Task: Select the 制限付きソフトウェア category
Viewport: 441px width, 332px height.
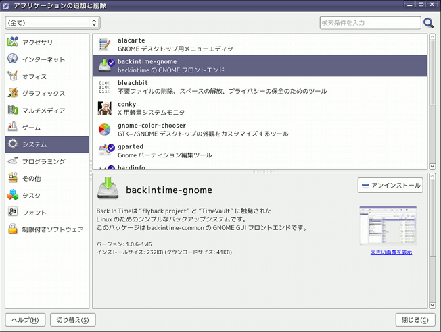Action: [47, 229]
